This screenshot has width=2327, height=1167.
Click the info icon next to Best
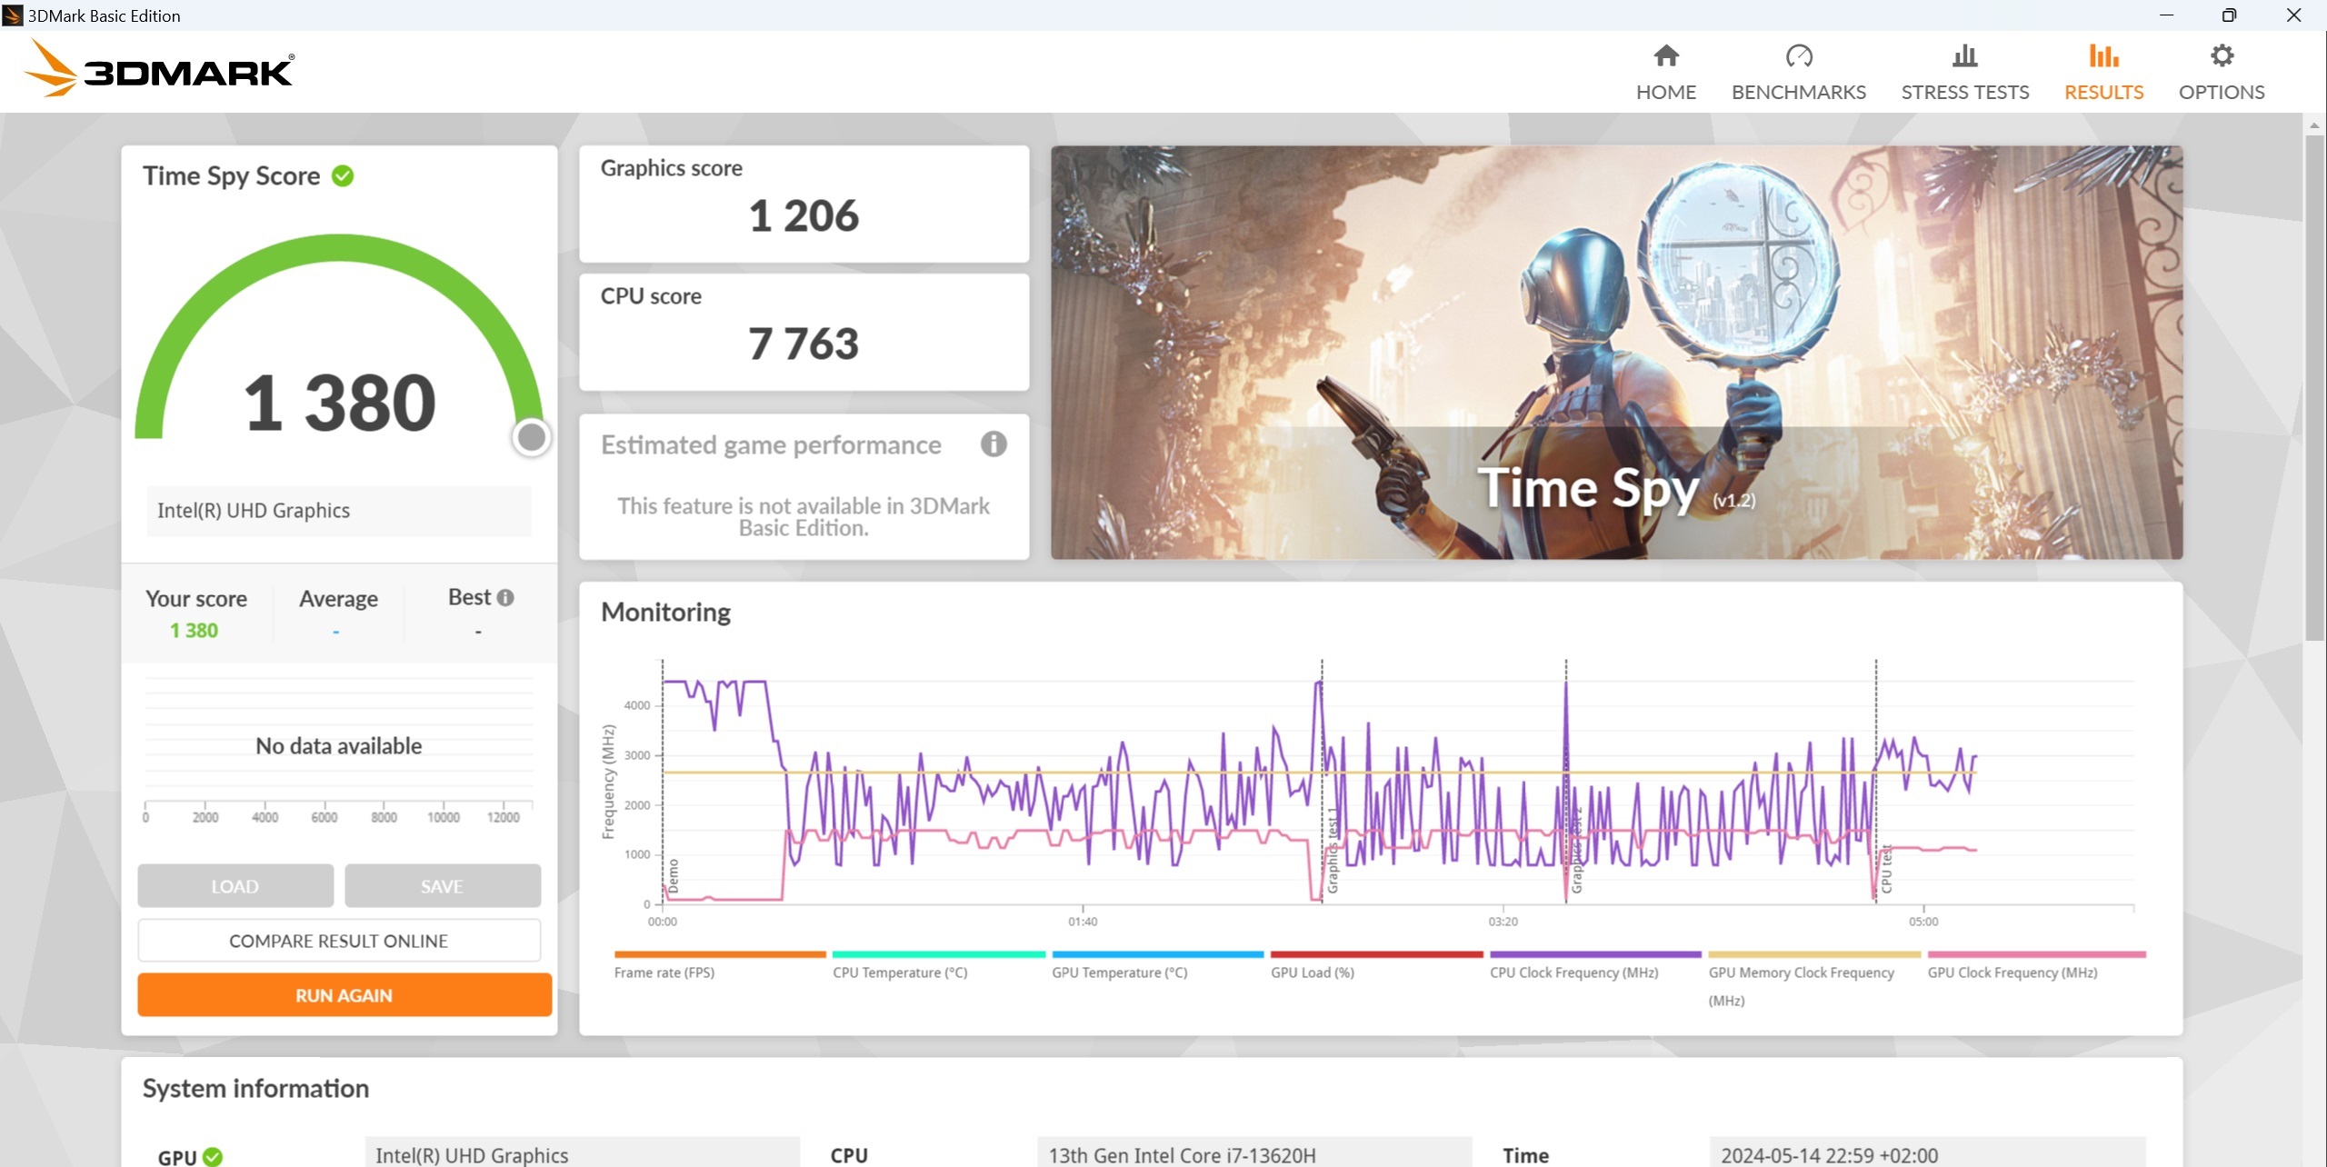pos(505,597)
